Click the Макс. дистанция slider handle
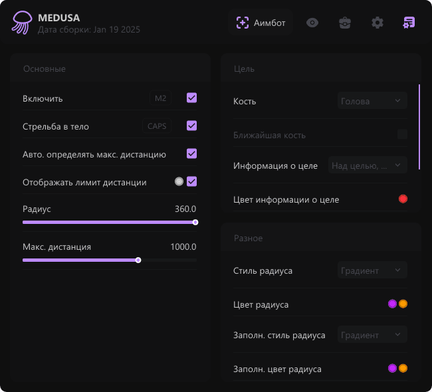The height and width of the screenshot is (392, 432). coord(138,260)
